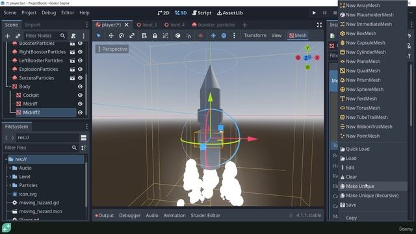The width and height of the screenshot is (416, 234).
Task: Open the AssetLib workspace
Action: tap(229, 13)
